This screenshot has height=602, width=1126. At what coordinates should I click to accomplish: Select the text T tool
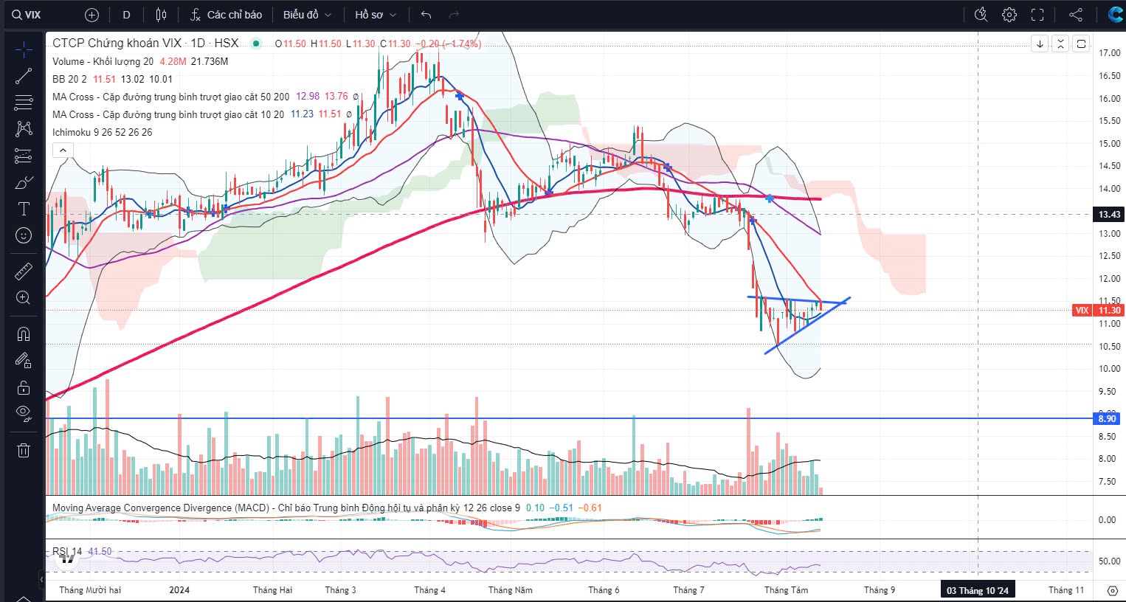24,209
